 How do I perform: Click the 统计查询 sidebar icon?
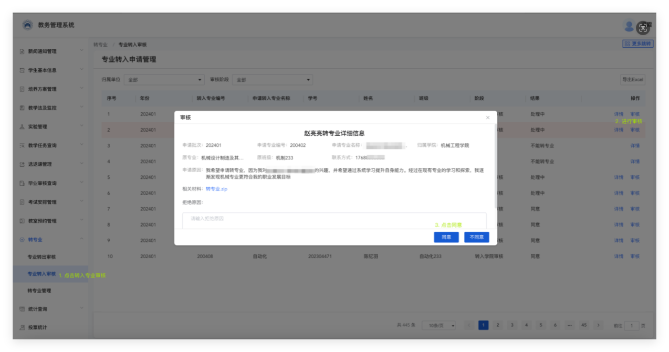22,309
